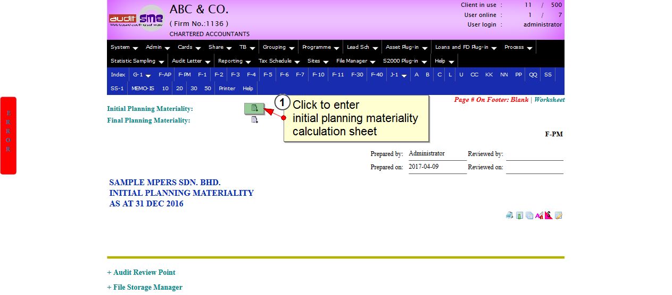Click the stacked duplicate sheets icon

[529, 215]
